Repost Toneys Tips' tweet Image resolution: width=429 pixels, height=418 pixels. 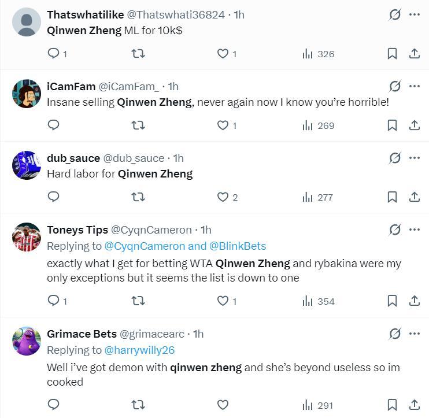[138, 301]
